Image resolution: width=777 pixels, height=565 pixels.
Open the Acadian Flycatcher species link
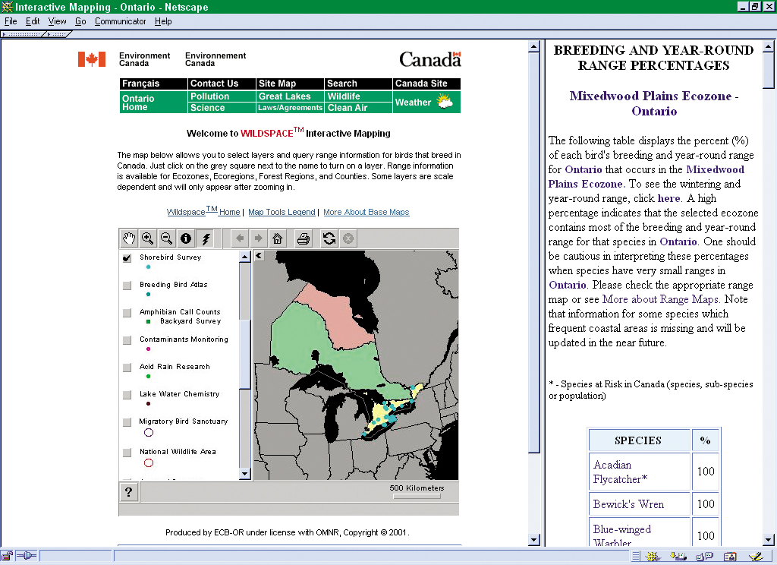click(x=620, y=472)
